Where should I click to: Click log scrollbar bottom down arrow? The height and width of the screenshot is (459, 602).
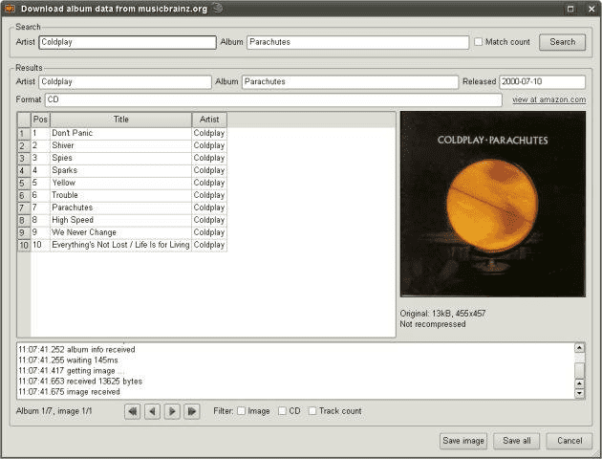579,393
